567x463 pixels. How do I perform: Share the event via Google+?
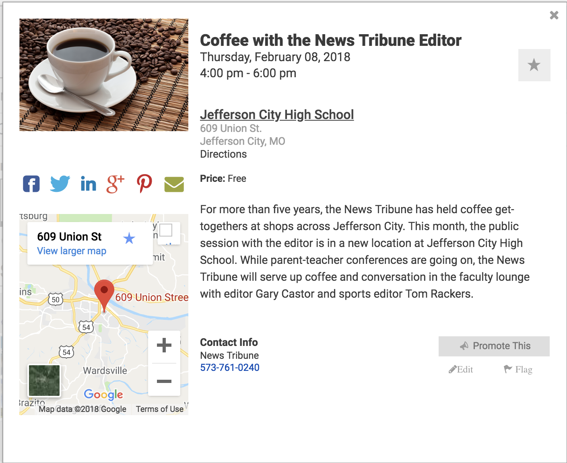pos(115,184)
